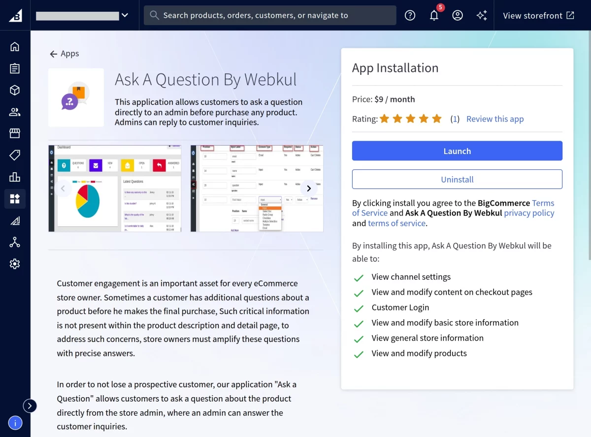The height and width of the screenshot is (437, 591).
Task: Open the connections node icon in the sidebar
Action: click(x=15, y=242)
